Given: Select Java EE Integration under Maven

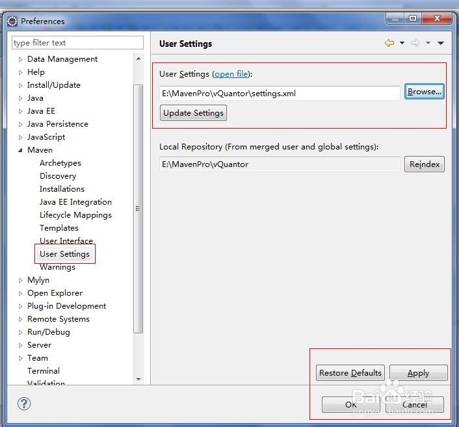Looking at the screenshot, I should click(75, 202).
